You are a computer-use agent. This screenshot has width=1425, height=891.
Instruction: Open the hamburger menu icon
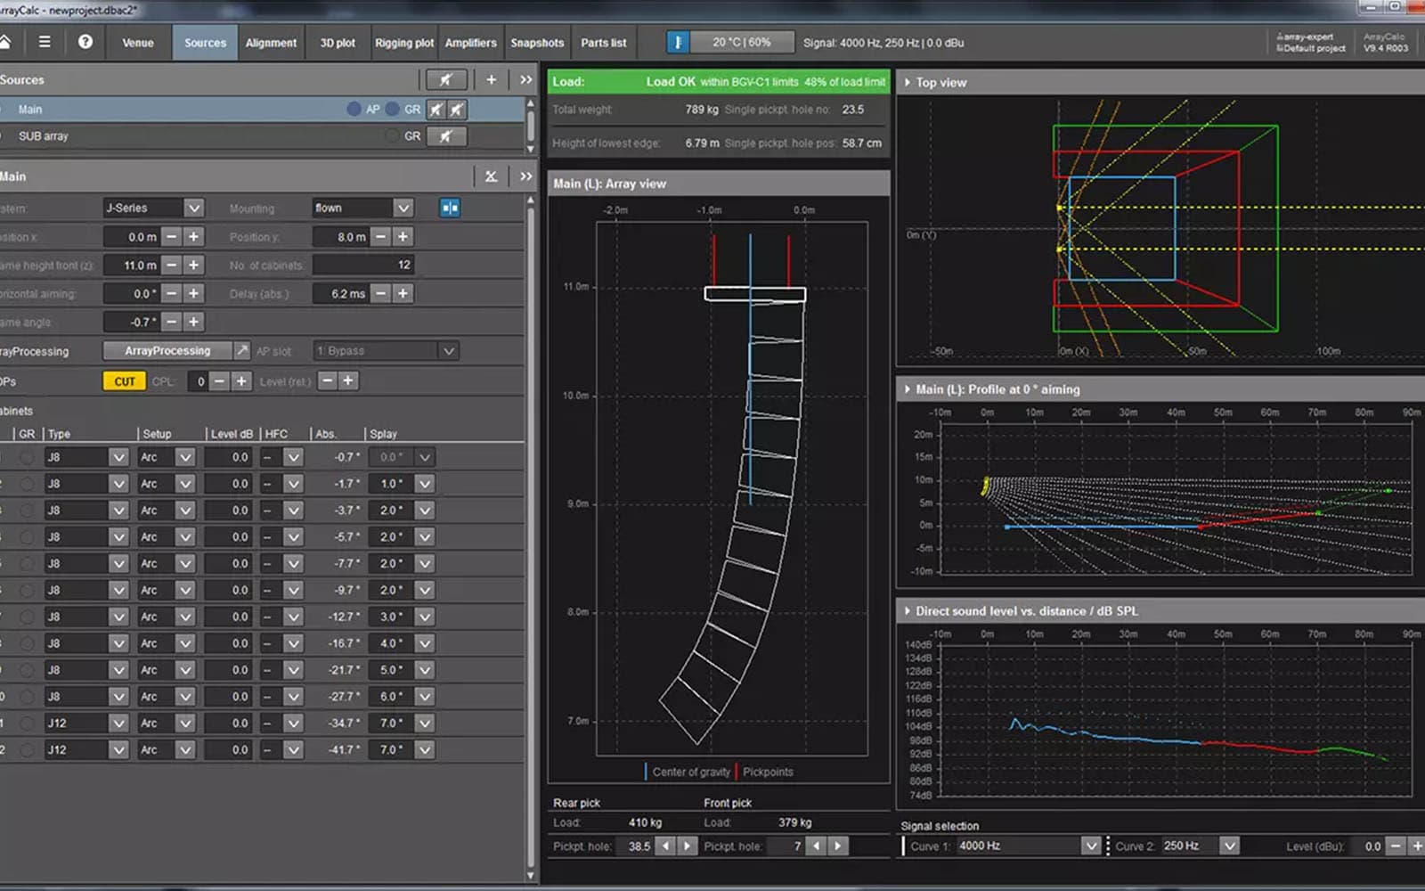tap(44, 42)
